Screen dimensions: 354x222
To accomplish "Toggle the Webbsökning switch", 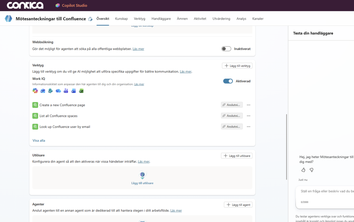I will 226,49.
